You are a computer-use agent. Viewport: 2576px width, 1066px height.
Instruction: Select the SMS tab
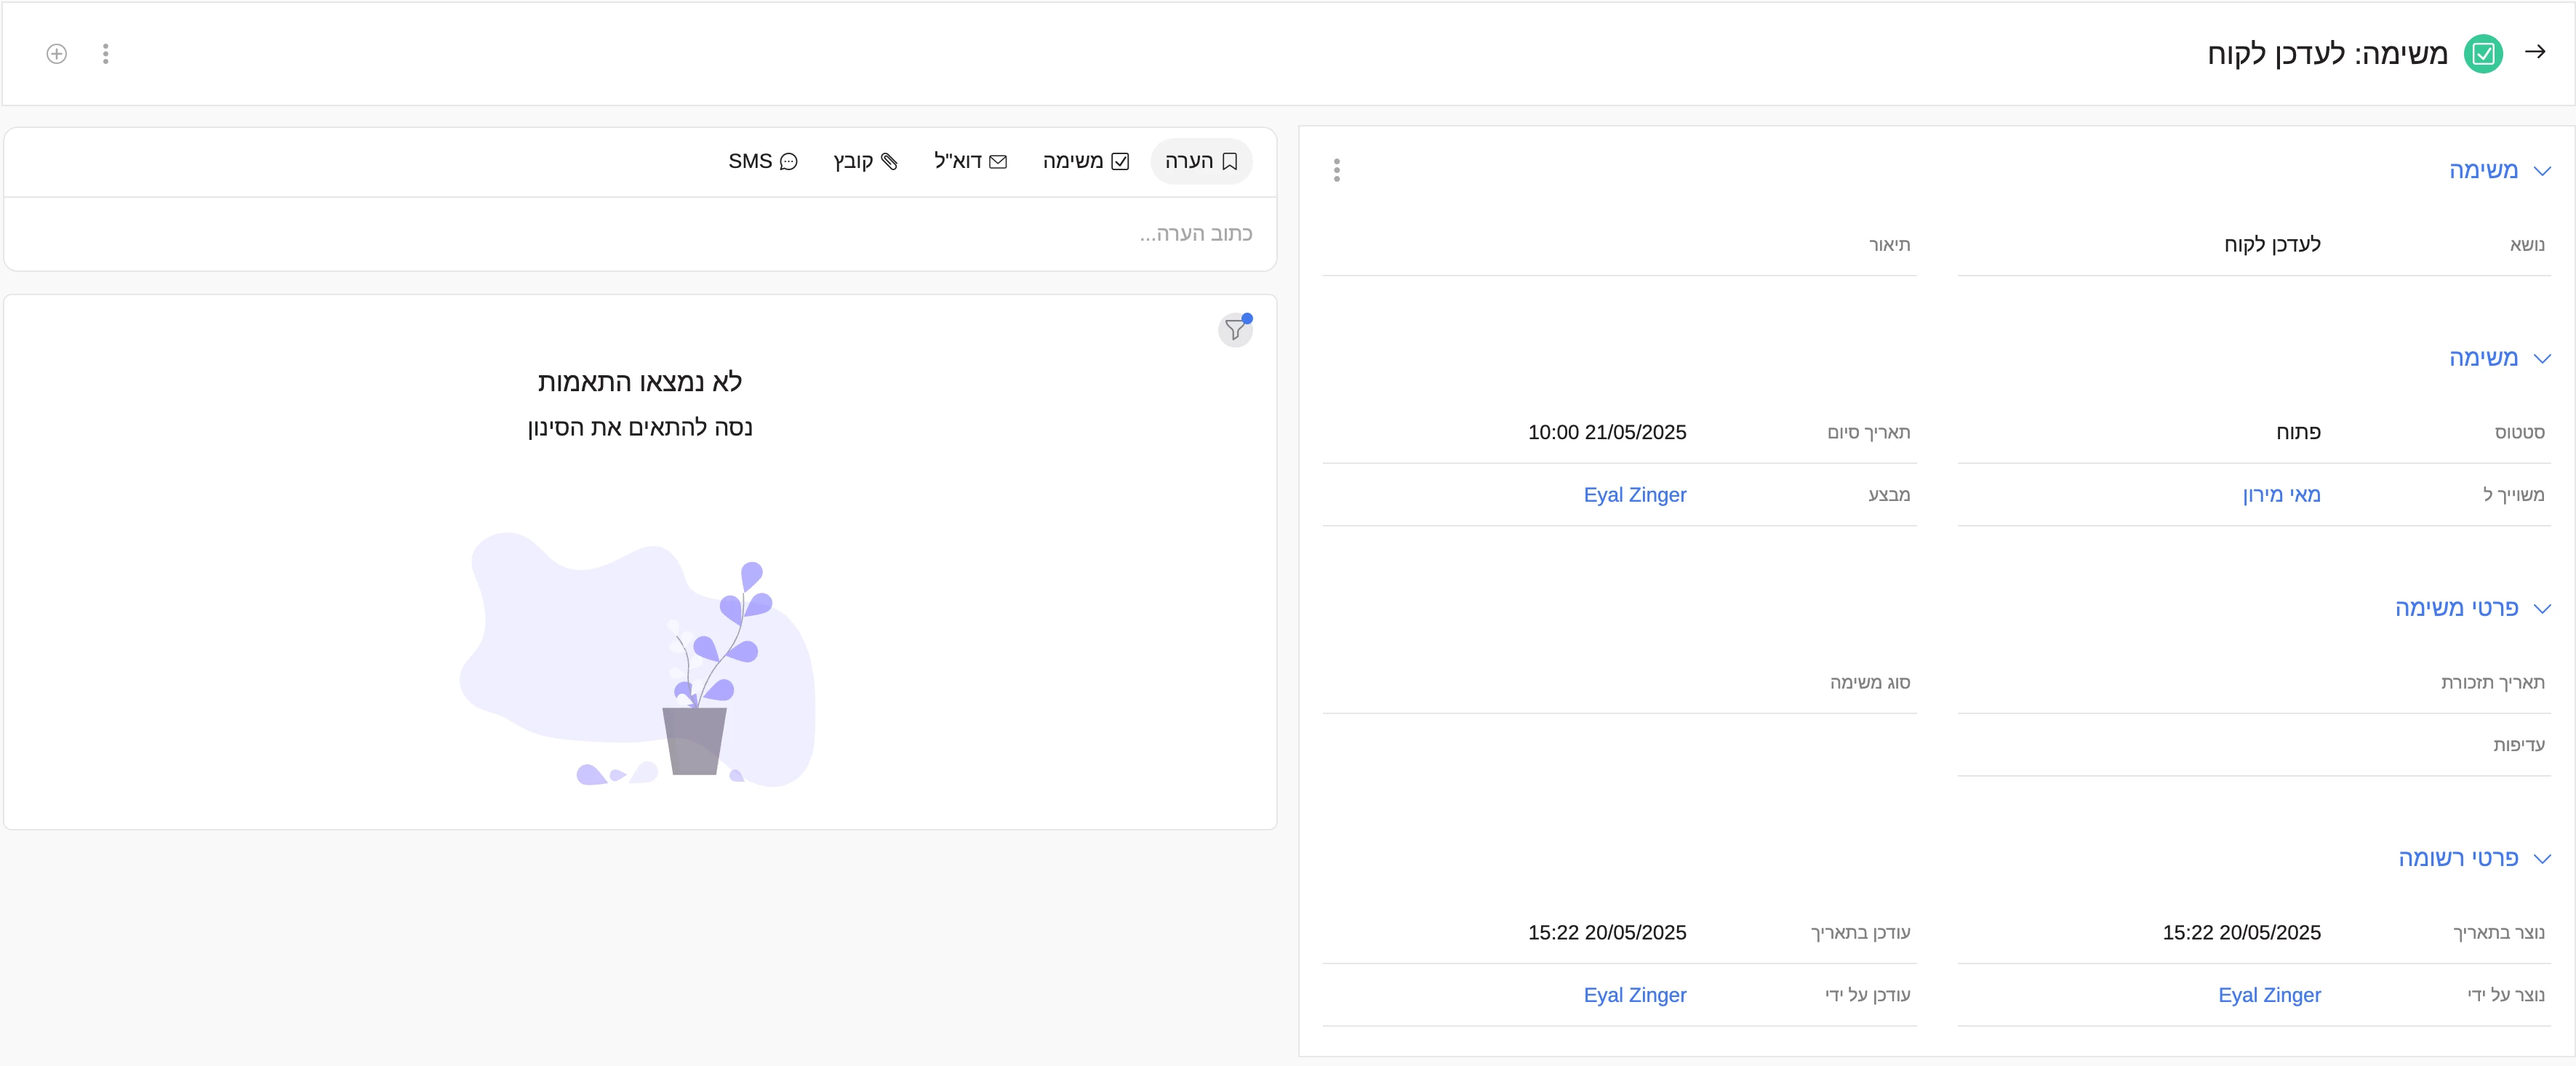[762, 161]
